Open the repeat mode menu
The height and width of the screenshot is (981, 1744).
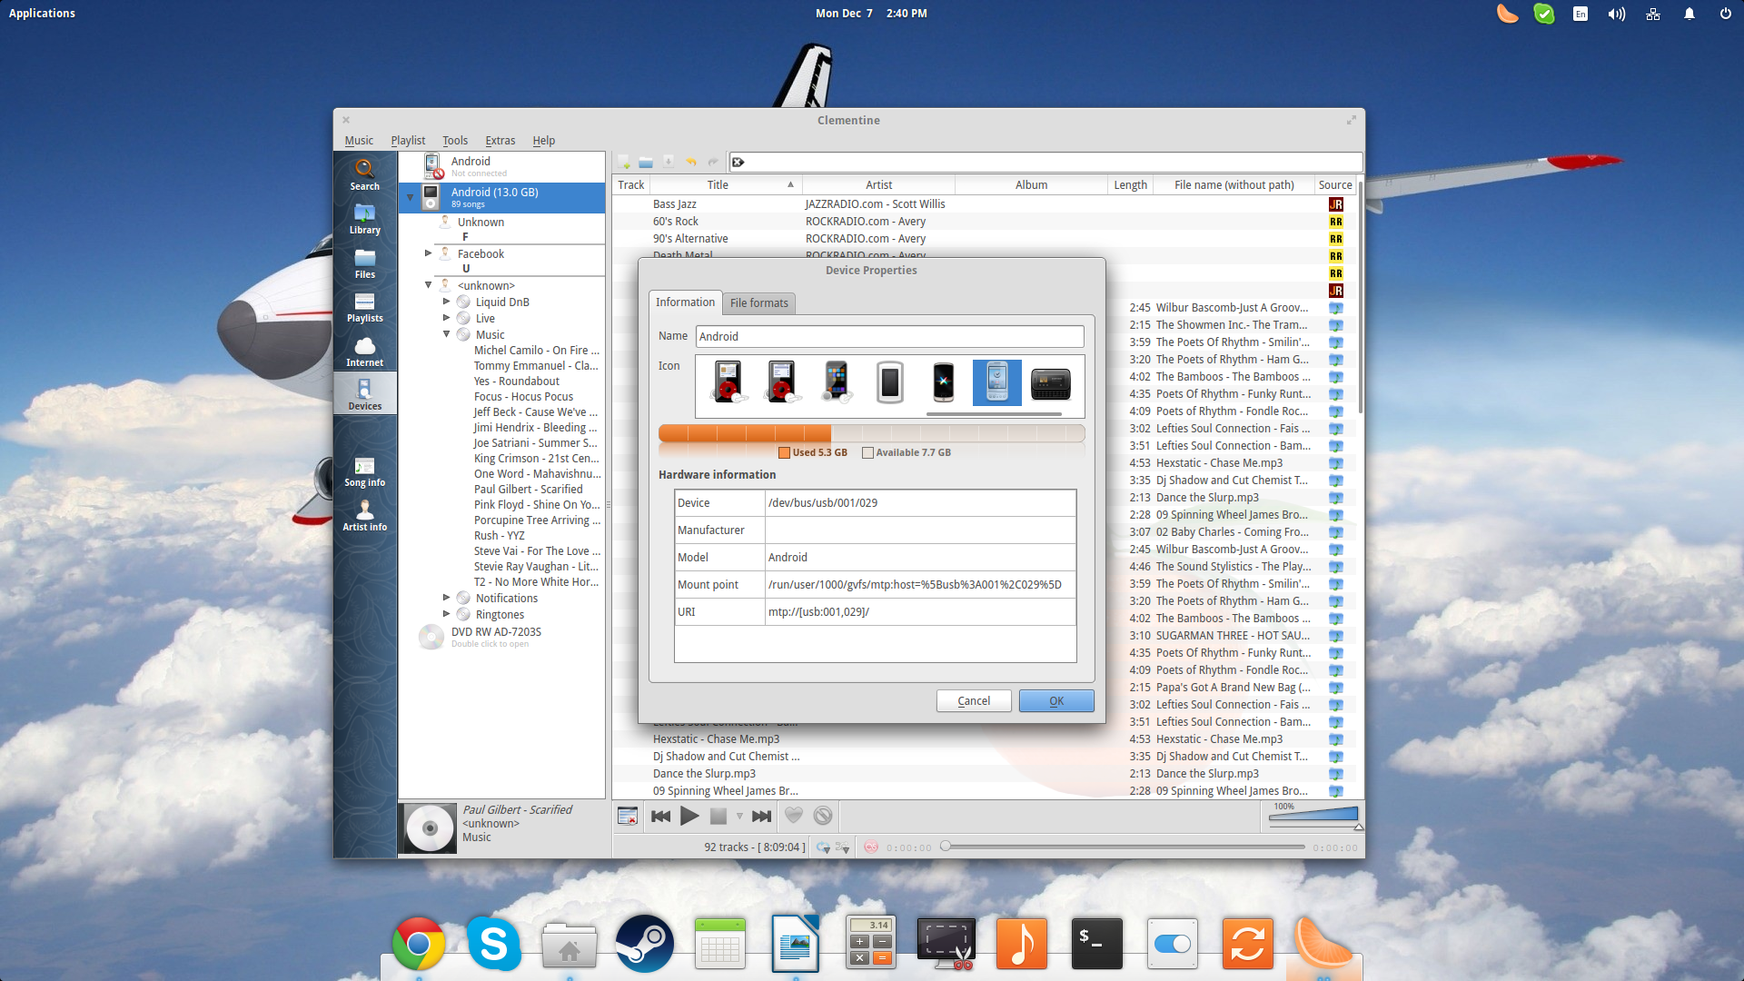point(823,847)
